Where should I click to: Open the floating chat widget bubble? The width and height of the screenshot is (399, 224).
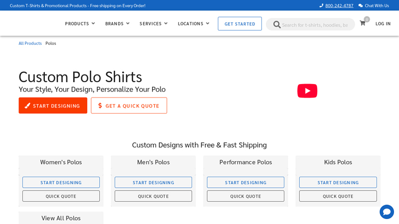(387, 212)
